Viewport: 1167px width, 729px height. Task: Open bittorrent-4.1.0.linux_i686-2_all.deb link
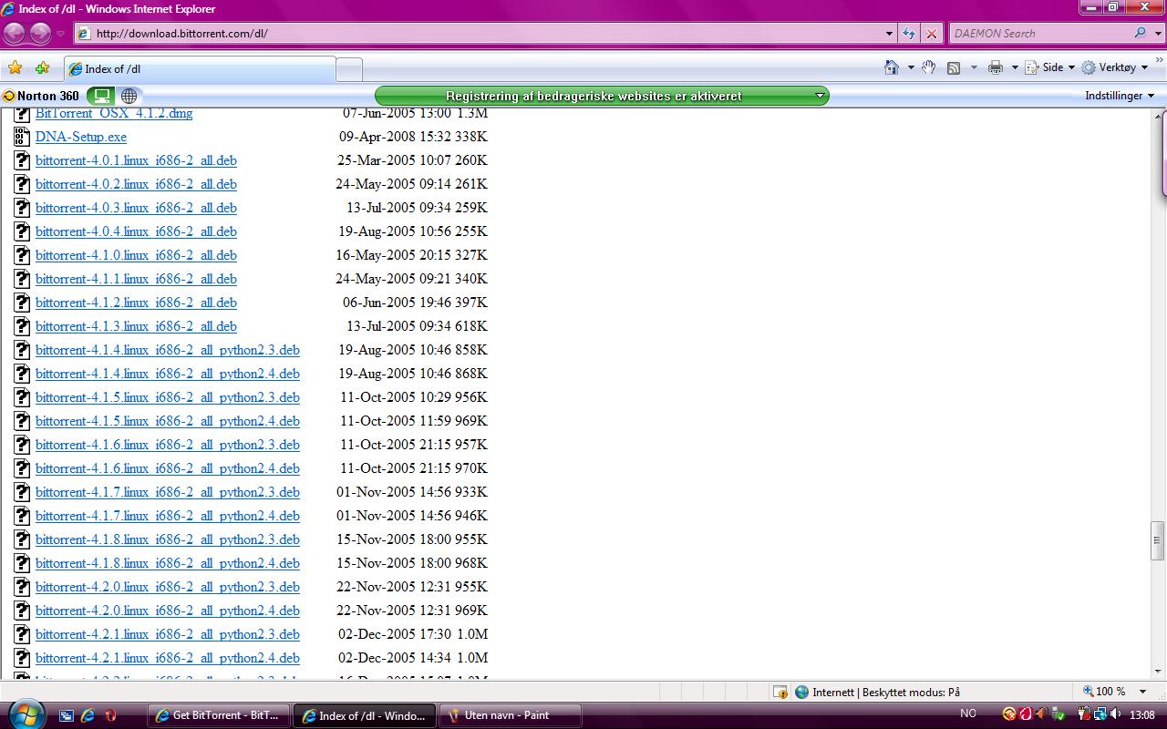coord(136,255)
